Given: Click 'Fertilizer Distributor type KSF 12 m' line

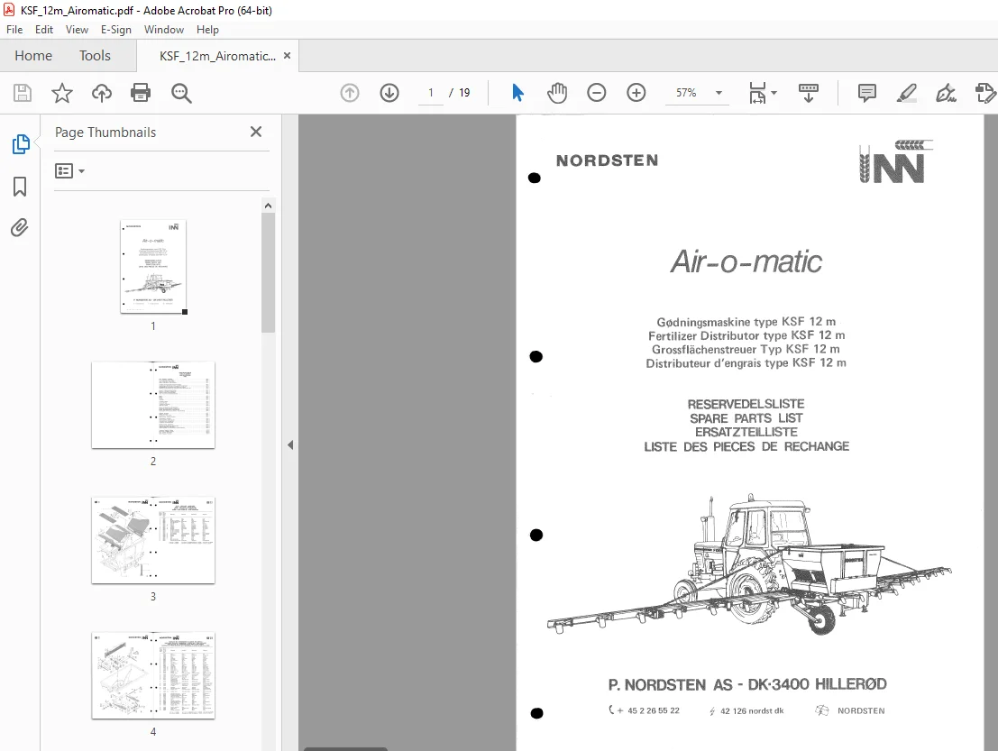Looking at the screenshot, I should click(x=746, y=335).
